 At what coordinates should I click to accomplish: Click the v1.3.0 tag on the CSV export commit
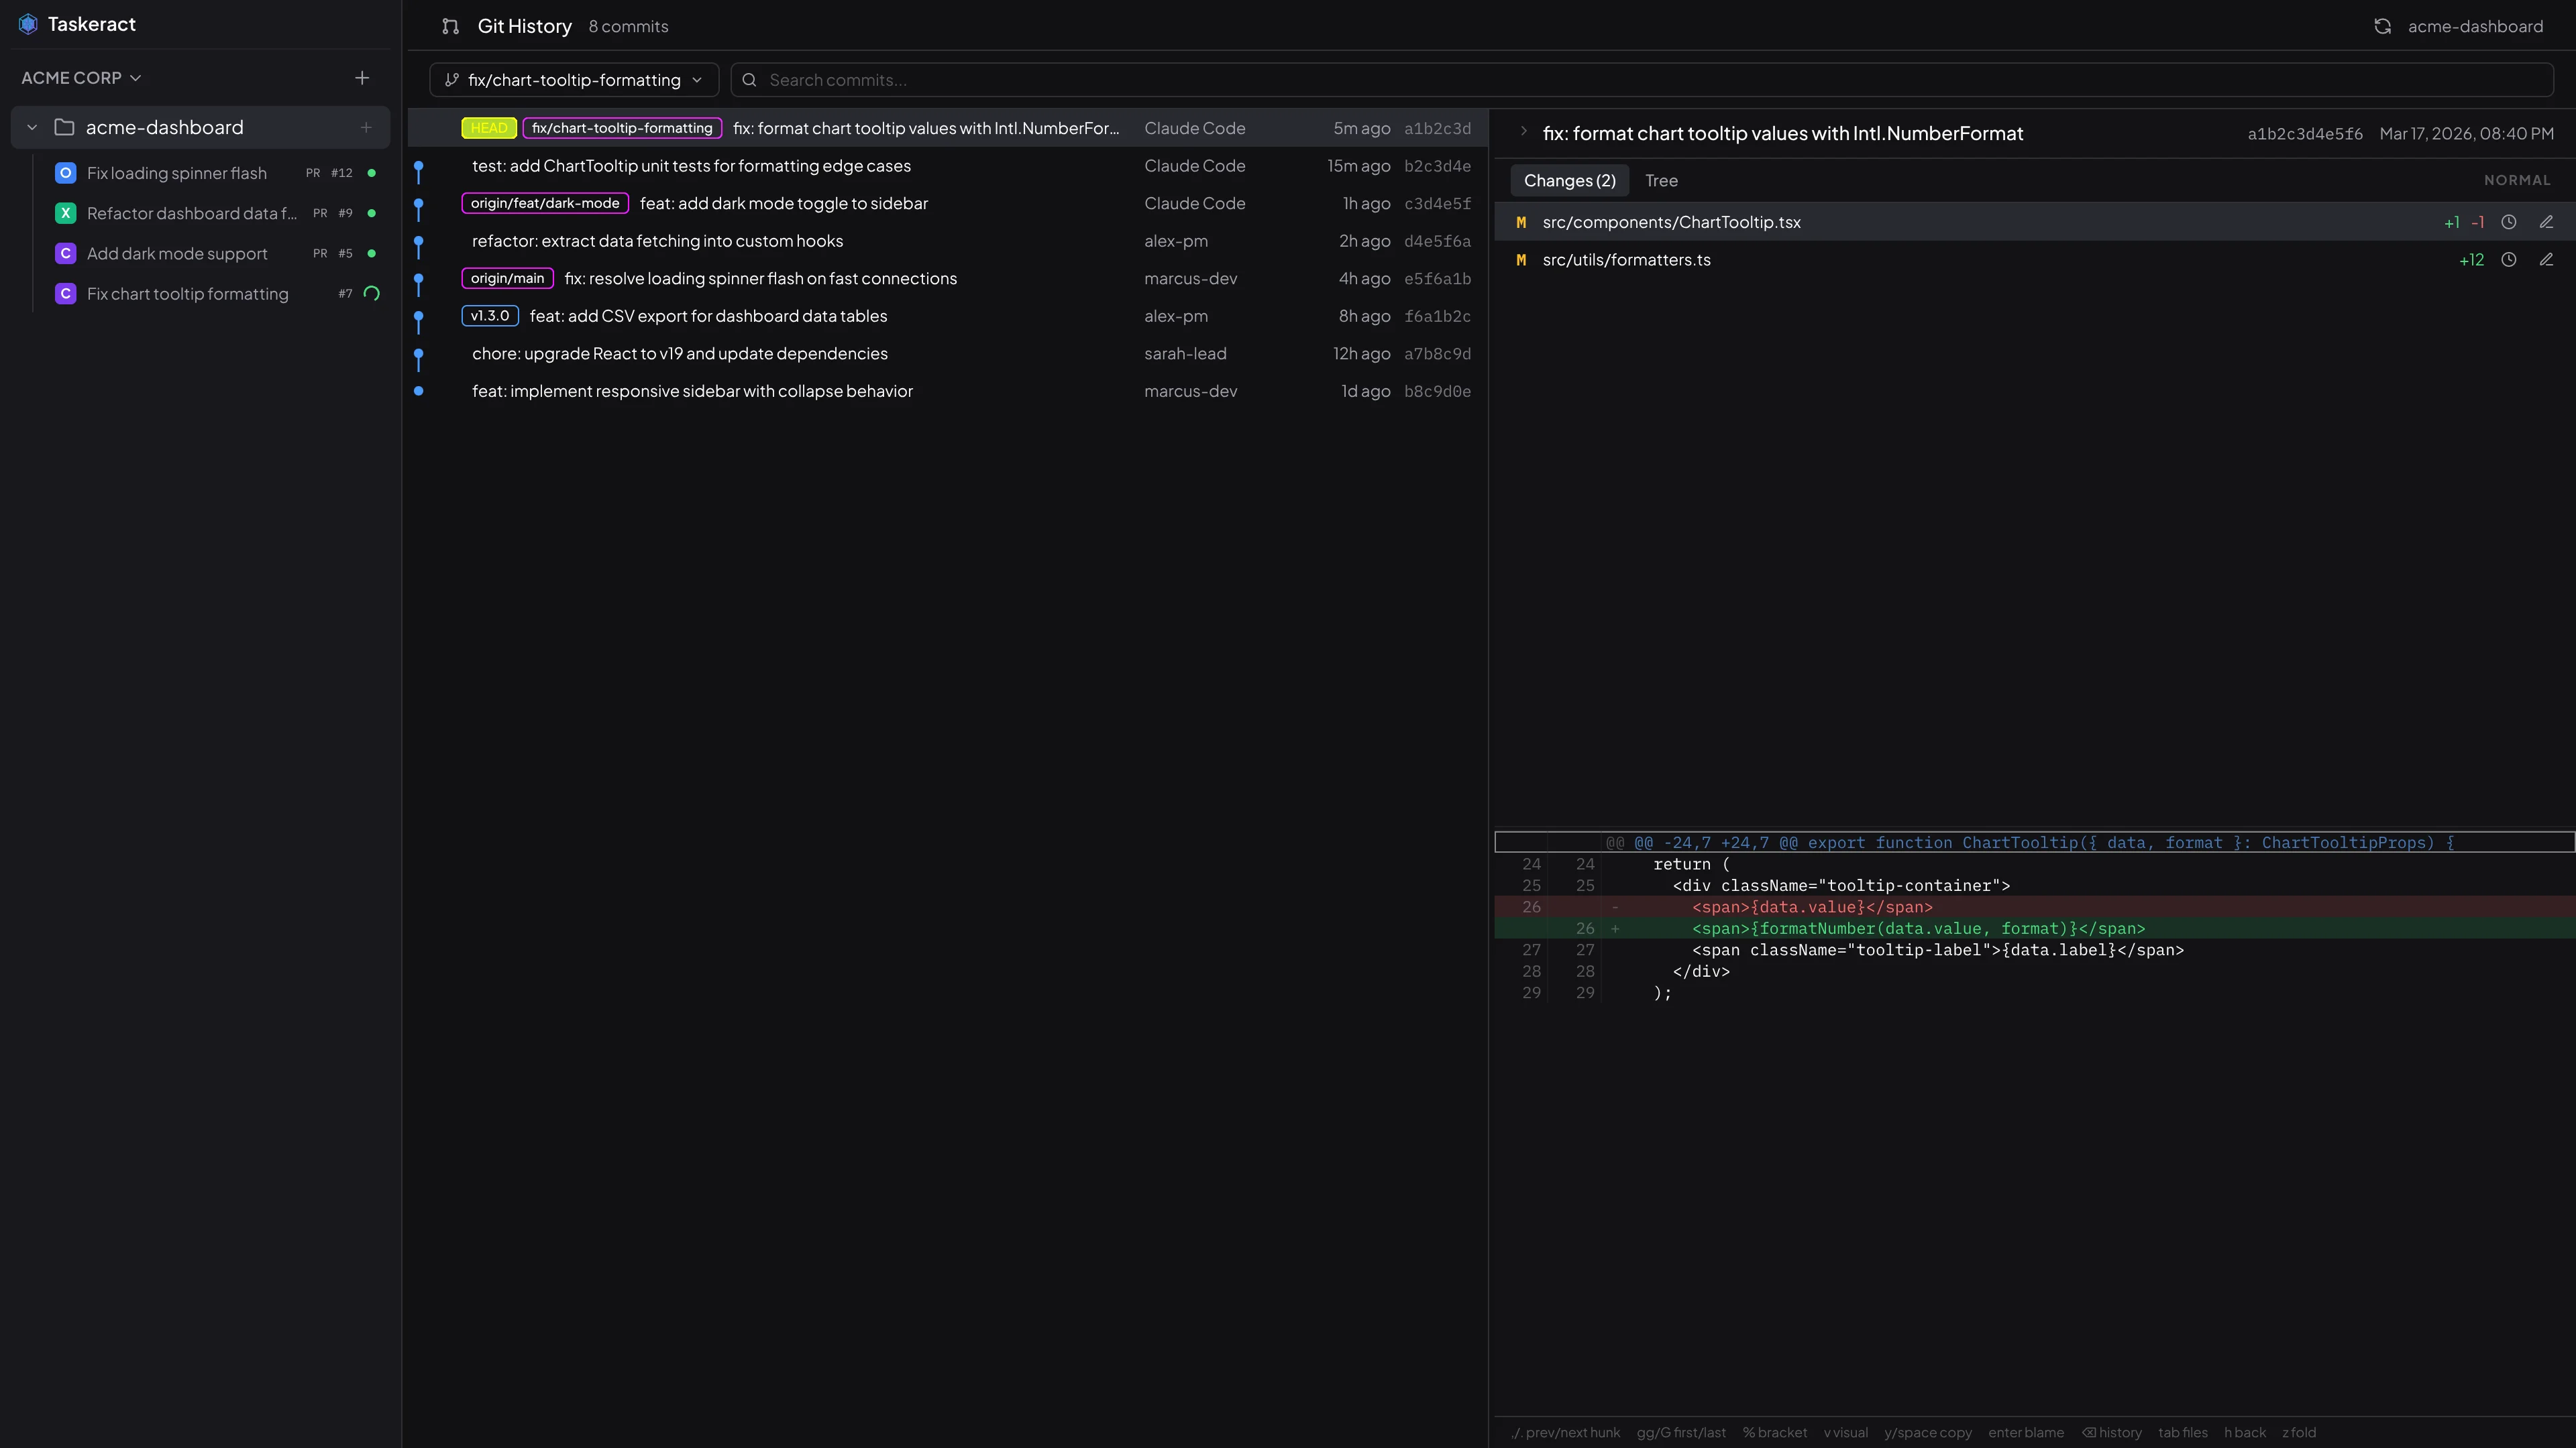(x=489, y=315)
